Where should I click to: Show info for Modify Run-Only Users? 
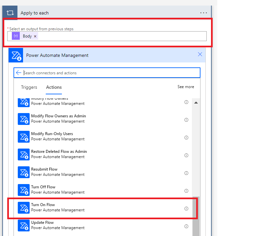coord(186,137)
